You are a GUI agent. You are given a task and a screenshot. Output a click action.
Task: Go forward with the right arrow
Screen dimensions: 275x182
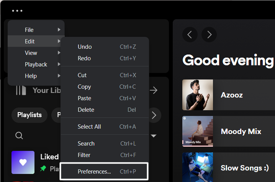click(209, 35)
